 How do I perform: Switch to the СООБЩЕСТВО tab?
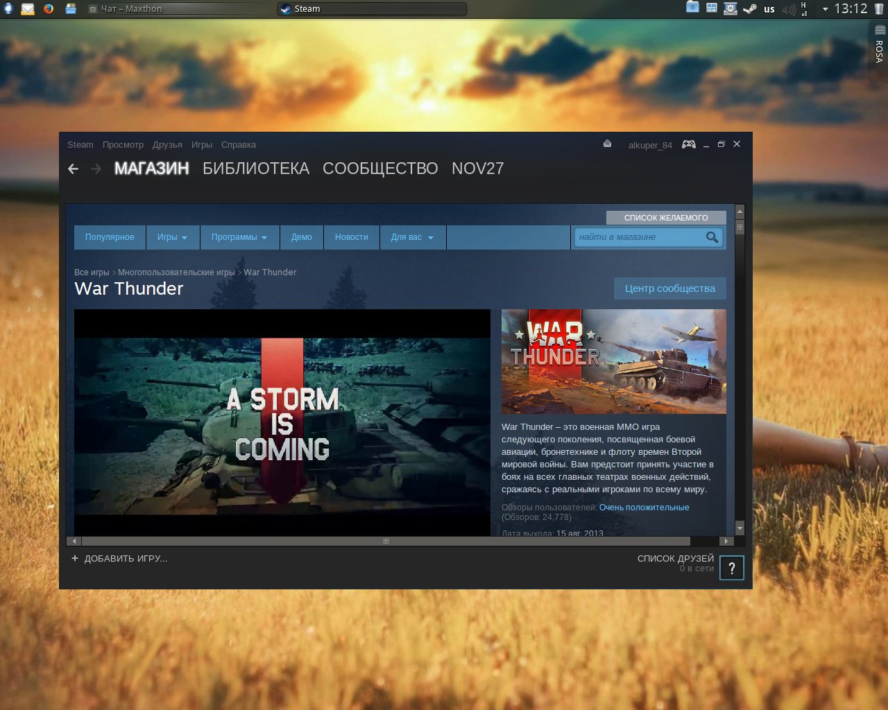click(380, 168)
